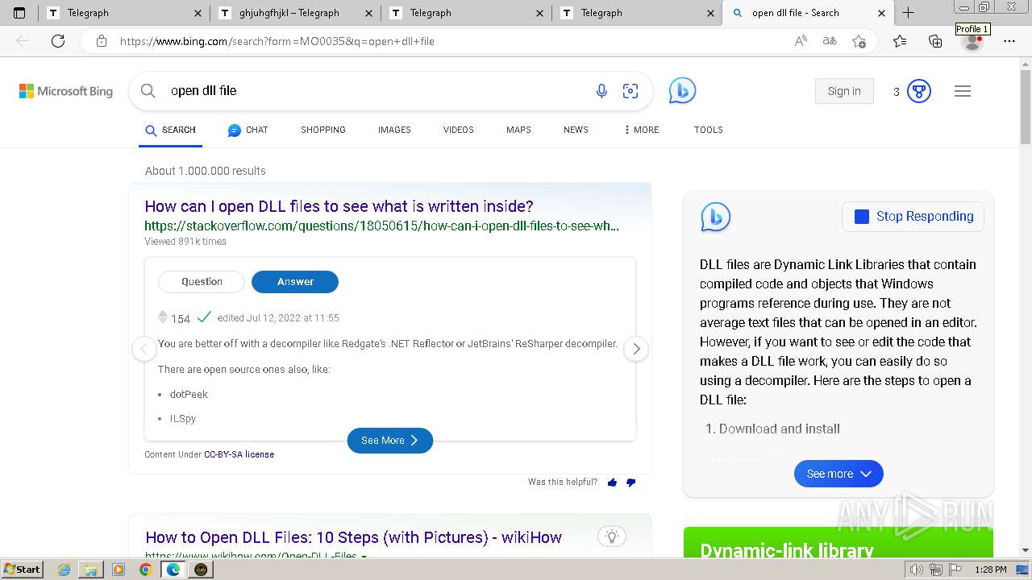Image resolution: width=1032 pixels, height=580 pixels.
Task: Click the browser address bar URL
Action: pos(277,41)
